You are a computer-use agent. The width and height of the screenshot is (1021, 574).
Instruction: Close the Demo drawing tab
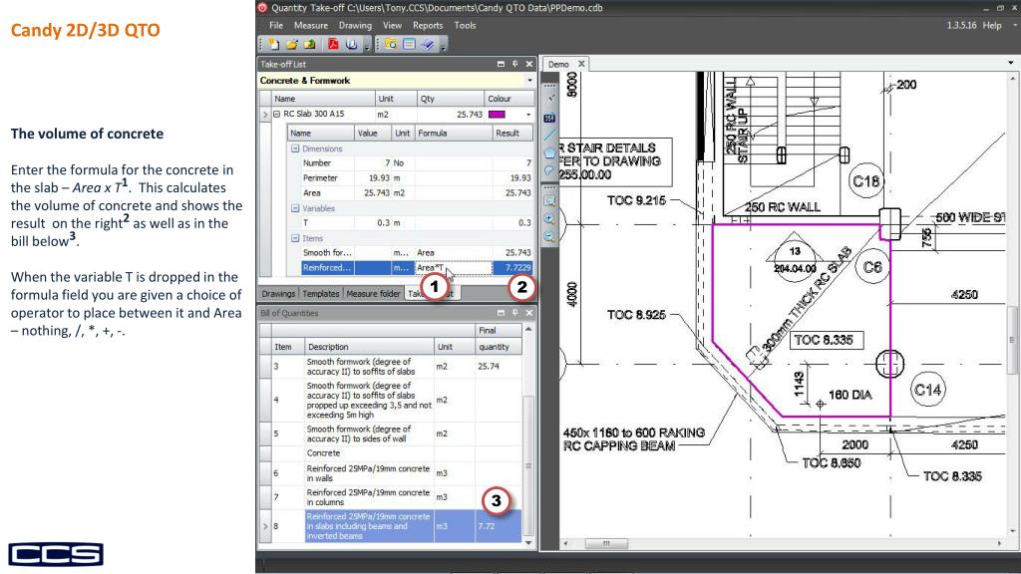pyautogui.click(x=581, y=64)
